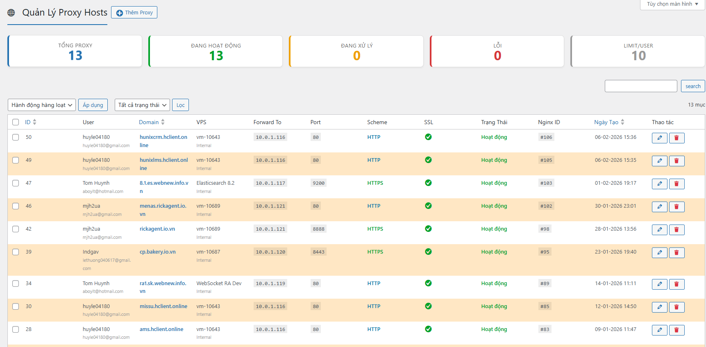Expand Tùy chọn màn hình screen options

pos(672,4)
